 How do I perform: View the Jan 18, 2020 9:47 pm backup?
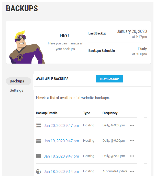point(61,156)
